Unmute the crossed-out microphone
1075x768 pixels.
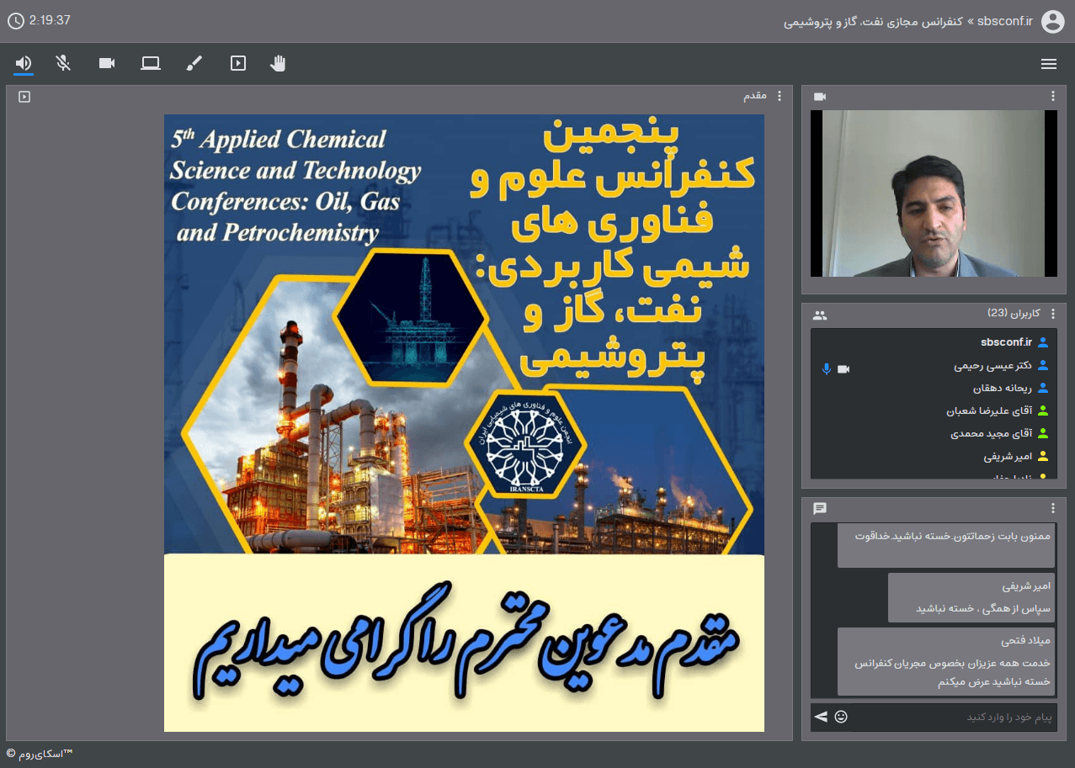click(63, 63)
